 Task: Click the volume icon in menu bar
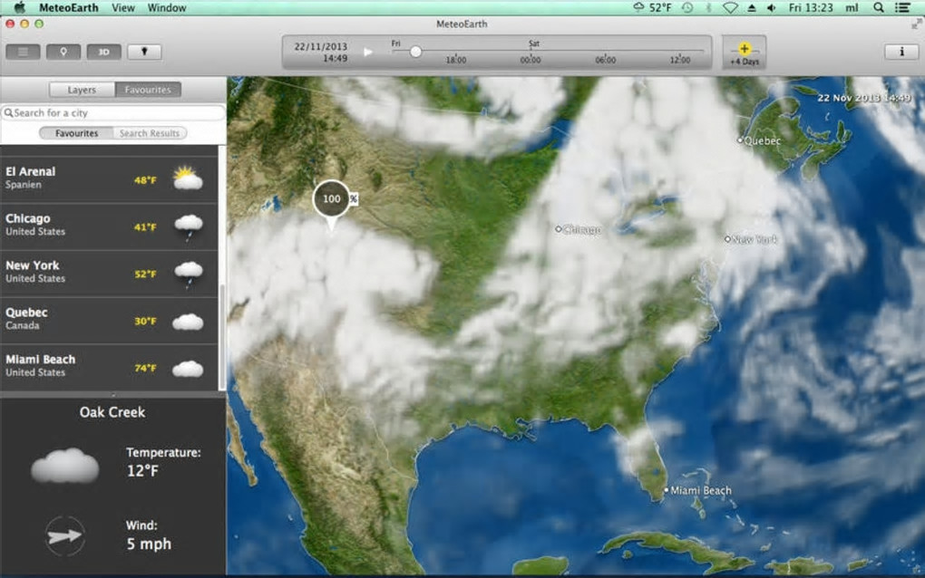coord(772,7)
